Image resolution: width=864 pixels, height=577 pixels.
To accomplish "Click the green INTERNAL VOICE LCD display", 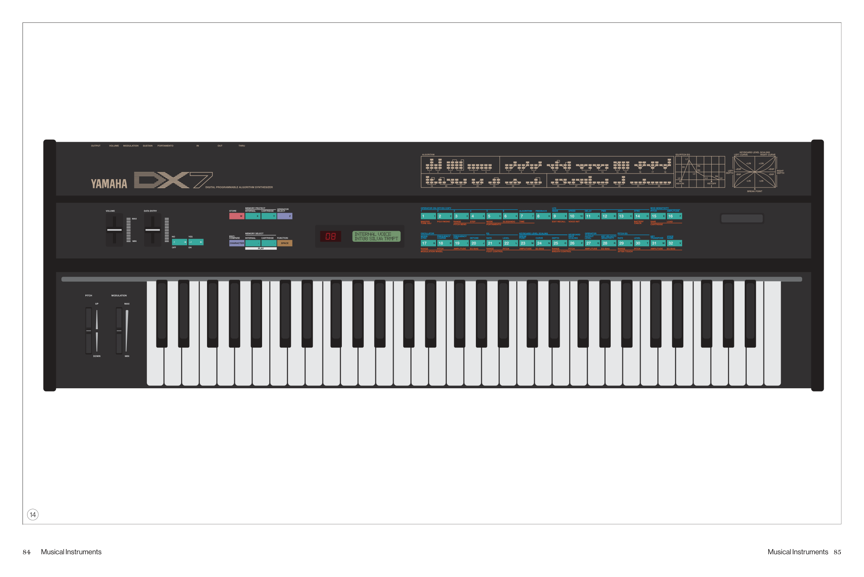I will point(376,236).
